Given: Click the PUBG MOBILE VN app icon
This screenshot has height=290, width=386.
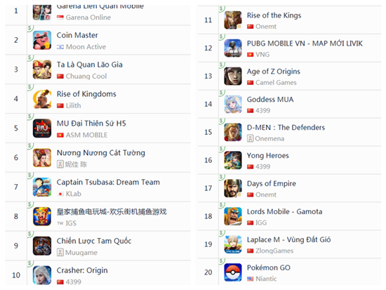Looking at the screenshot, I should click(233, 48).
